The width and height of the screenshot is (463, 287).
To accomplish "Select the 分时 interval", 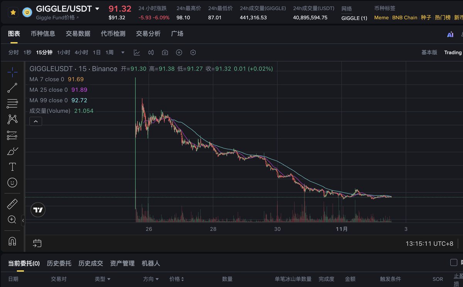I will pos(14,52).
